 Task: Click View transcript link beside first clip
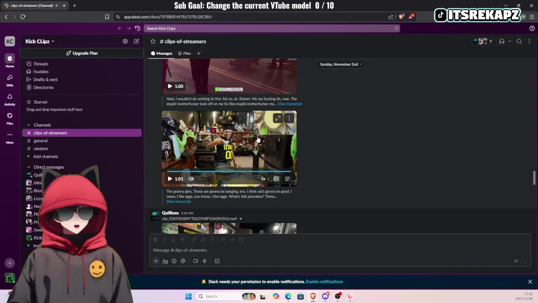290,104
